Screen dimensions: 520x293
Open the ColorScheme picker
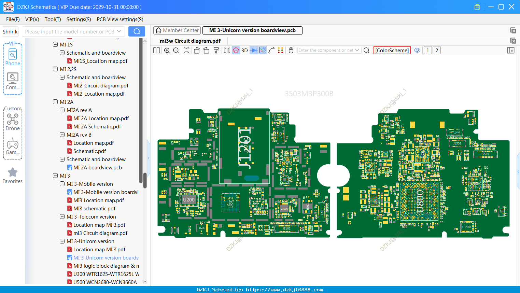click(x=392, y=50)
